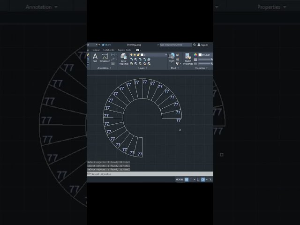Click the Share button
Image resolution: width=300 pixels, height=225 pixels.
tap(106, 45)
